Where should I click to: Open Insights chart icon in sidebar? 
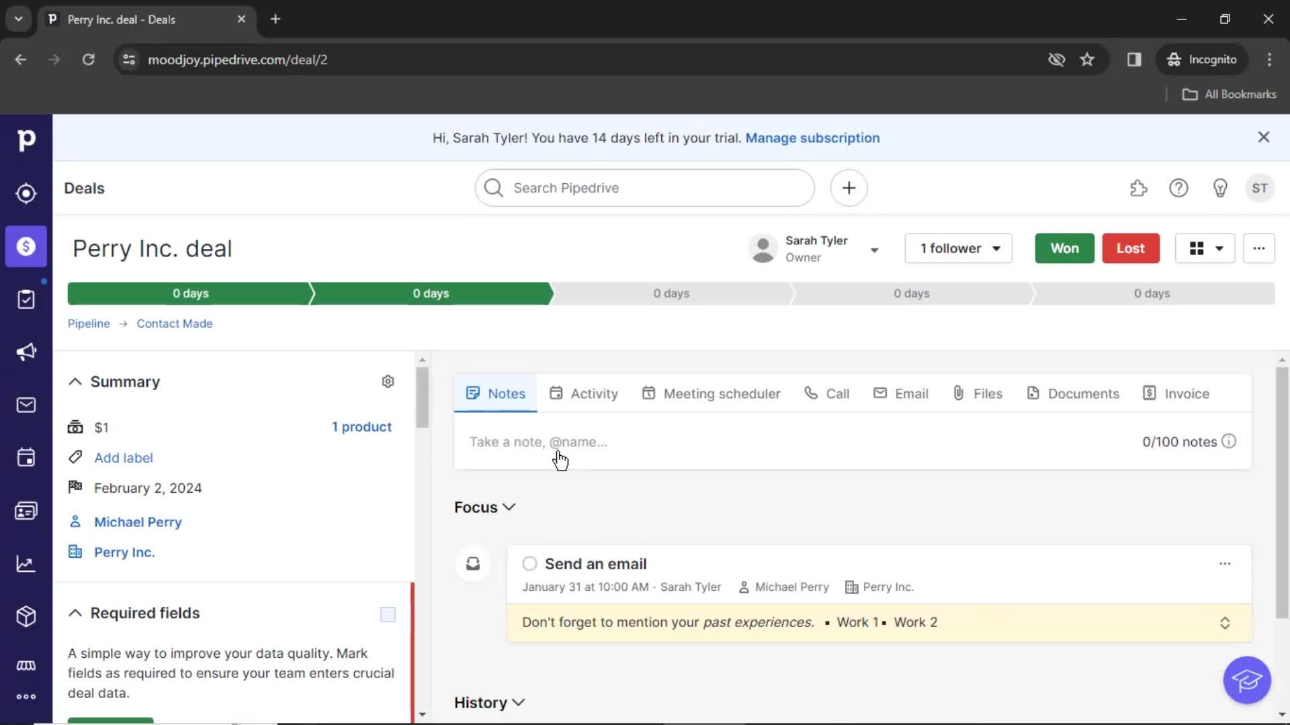click(x=26, y=564)
